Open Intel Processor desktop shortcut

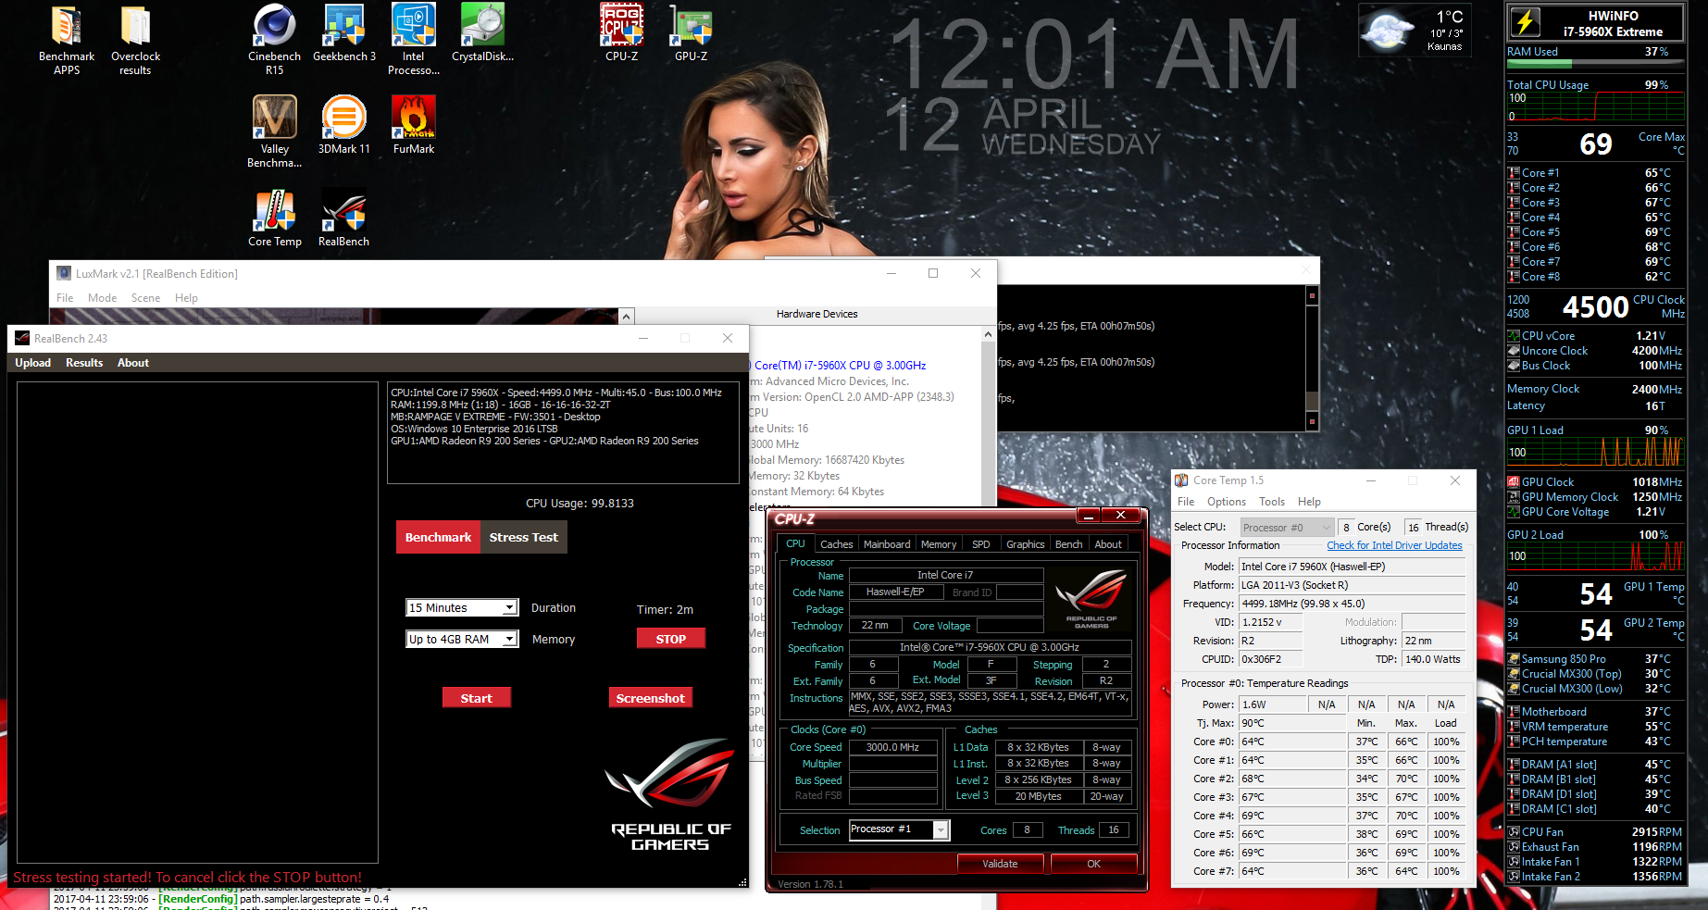pos(414,40)
